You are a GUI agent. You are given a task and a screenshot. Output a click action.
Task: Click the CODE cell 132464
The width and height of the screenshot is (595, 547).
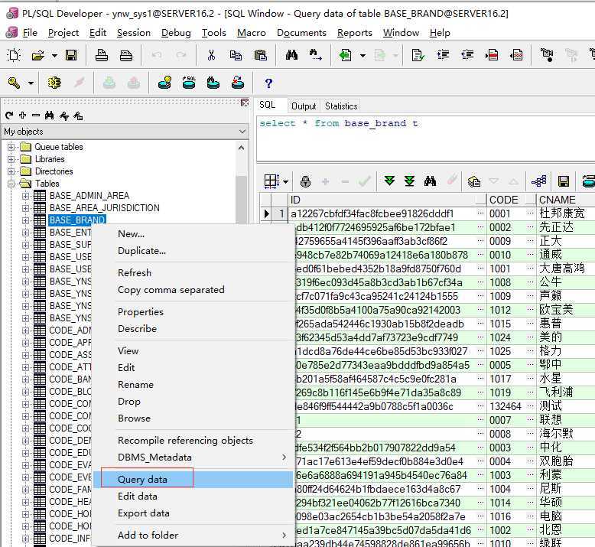pos(505,406)
